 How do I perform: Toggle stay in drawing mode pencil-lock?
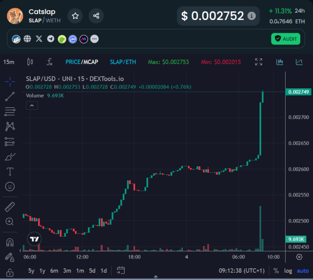coord(10,257)
